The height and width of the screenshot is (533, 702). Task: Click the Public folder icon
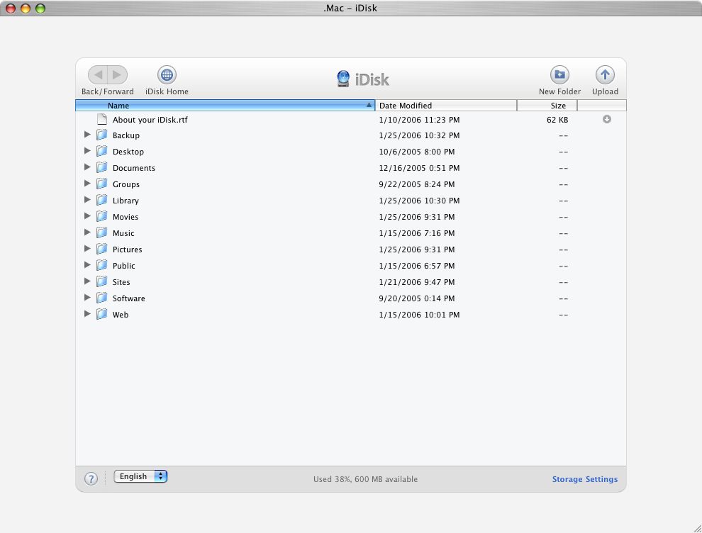point(102,265)
